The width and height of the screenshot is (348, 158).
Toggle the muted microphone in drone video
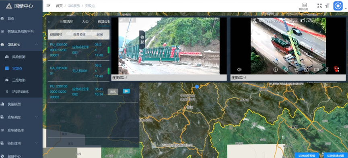(x=327, y=70)
